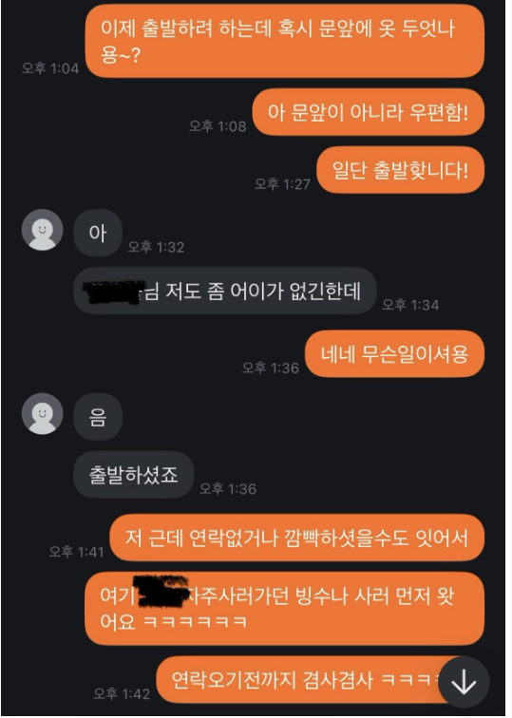Tap the message about '빙수나 사러 먼저 왓어요'
Screen dimensions: 512x718
tap(284, 608)
